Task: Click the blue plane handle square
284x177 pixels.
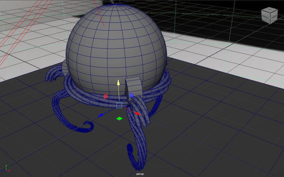Action: pos(132,95)
